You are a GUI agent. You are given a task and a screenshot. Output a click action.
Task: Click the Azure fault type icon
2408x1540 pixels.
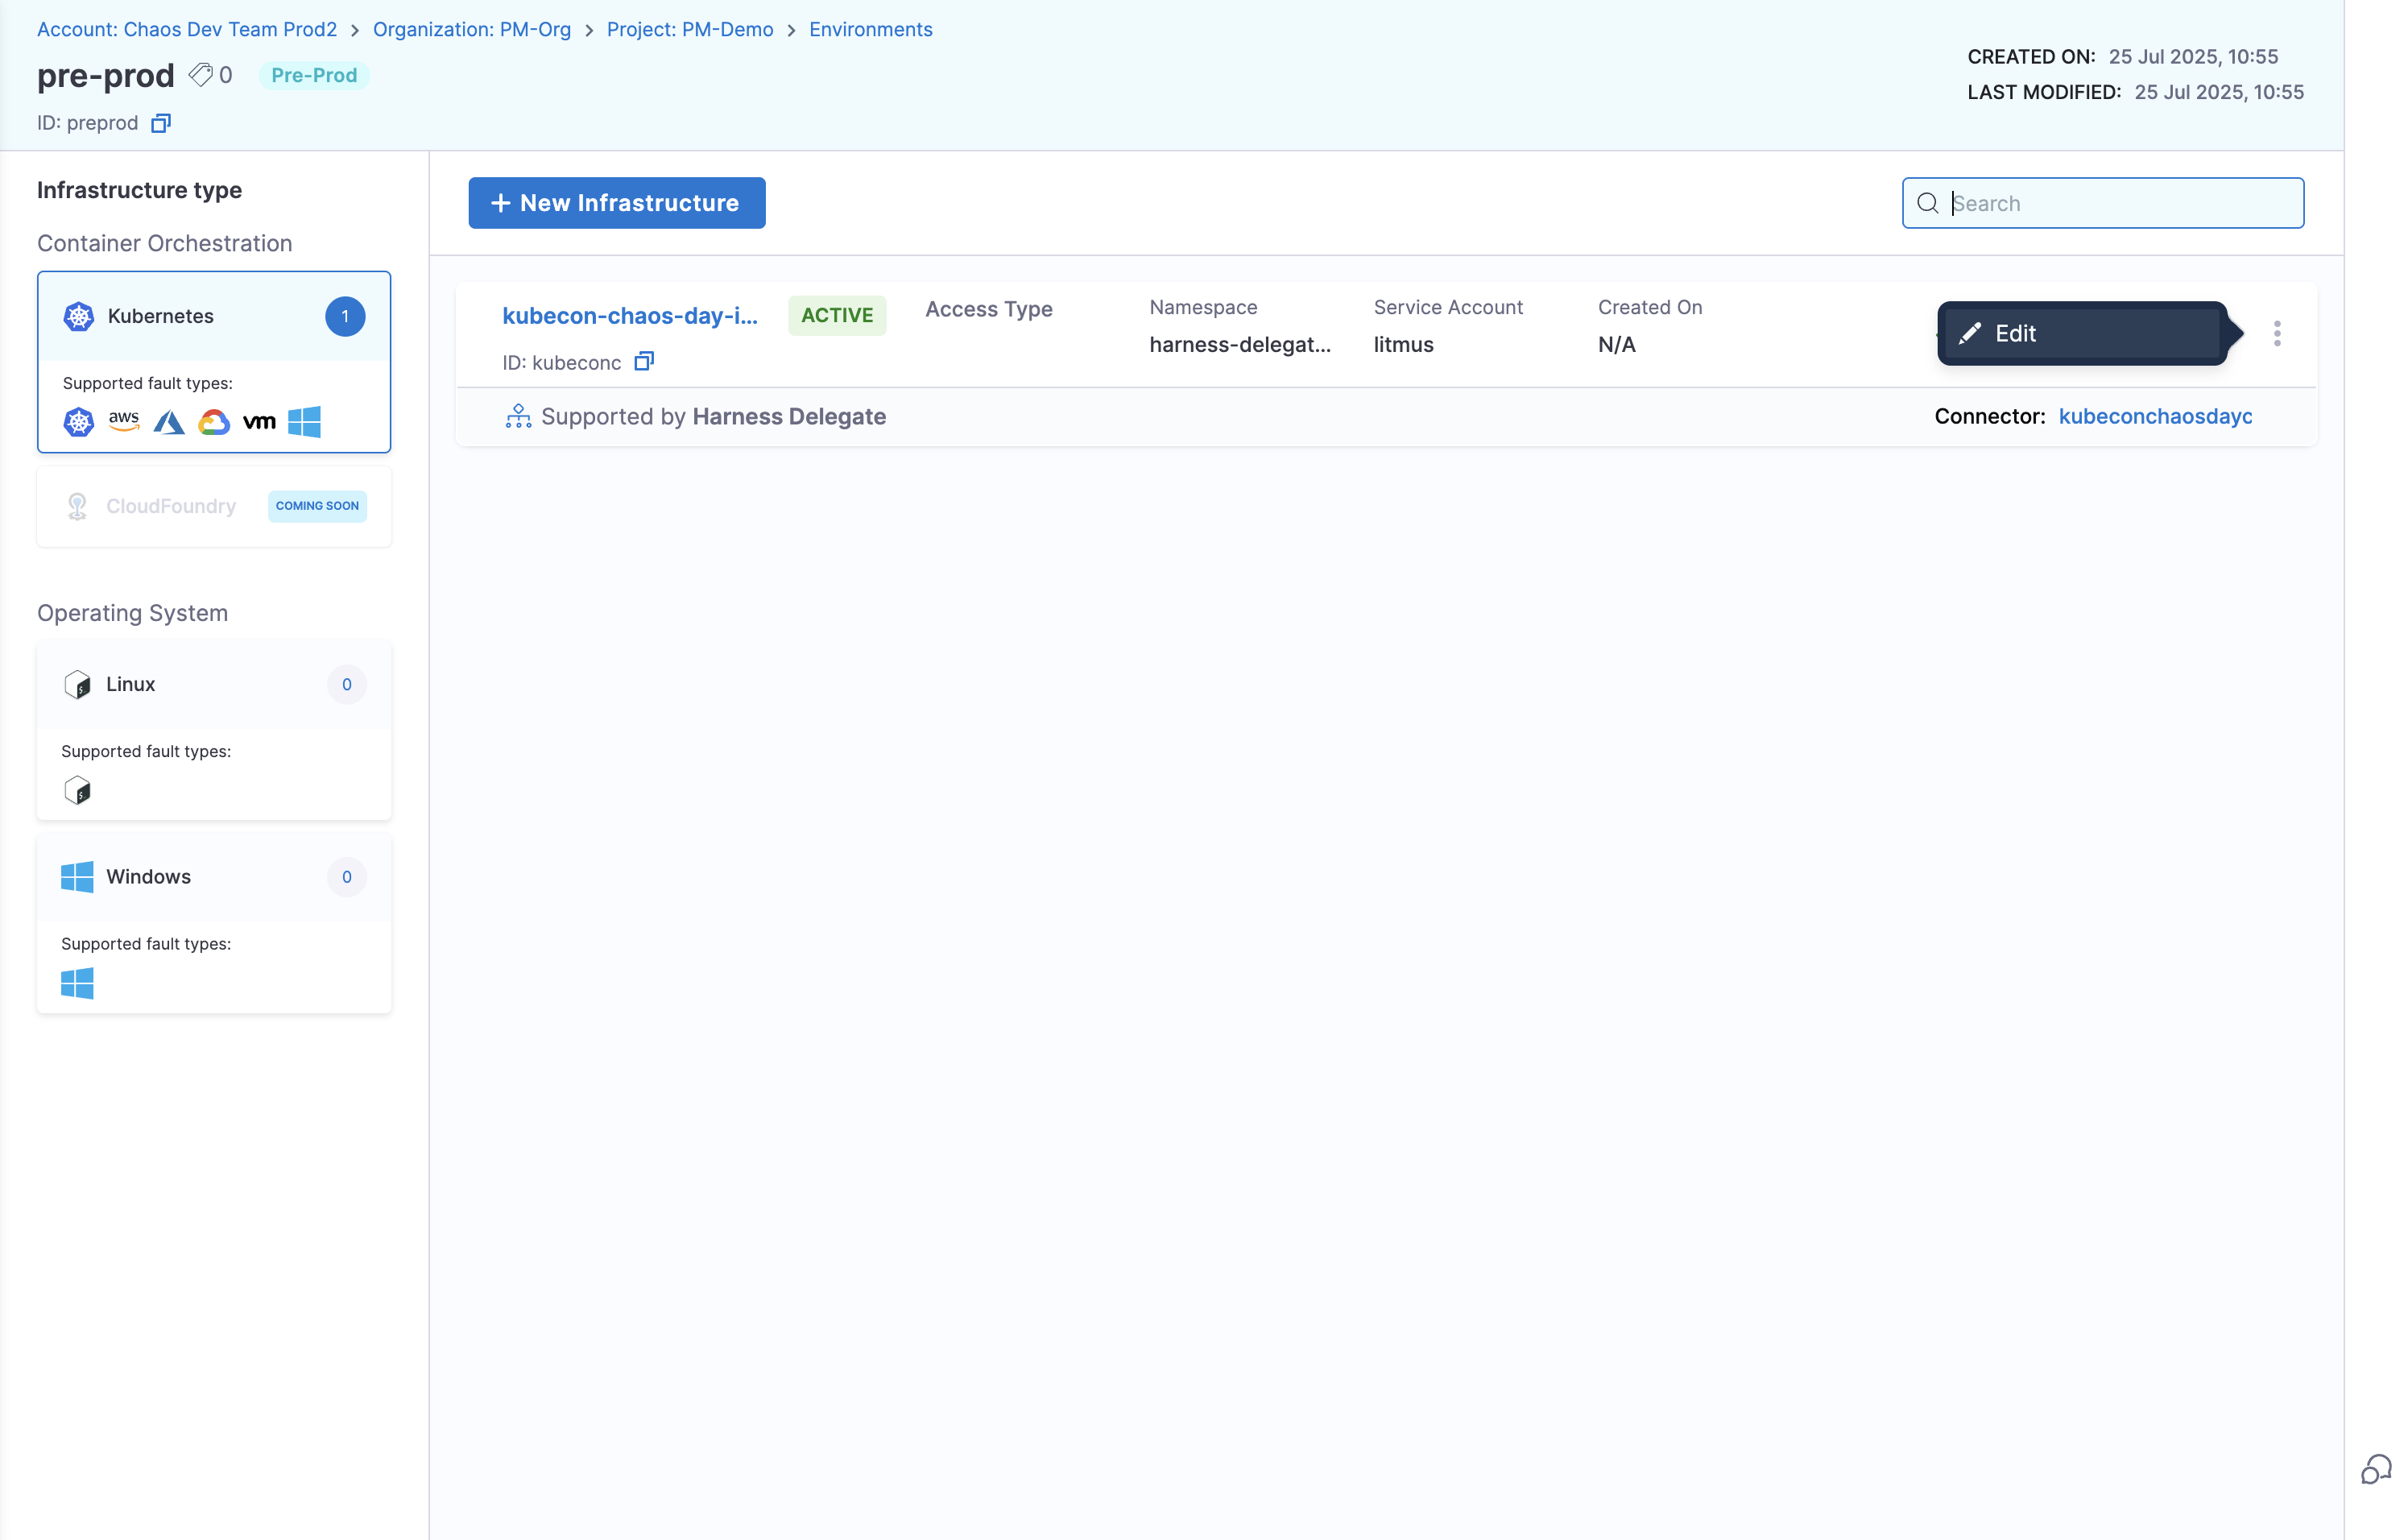pyautogui.click(x=169, y=422)
